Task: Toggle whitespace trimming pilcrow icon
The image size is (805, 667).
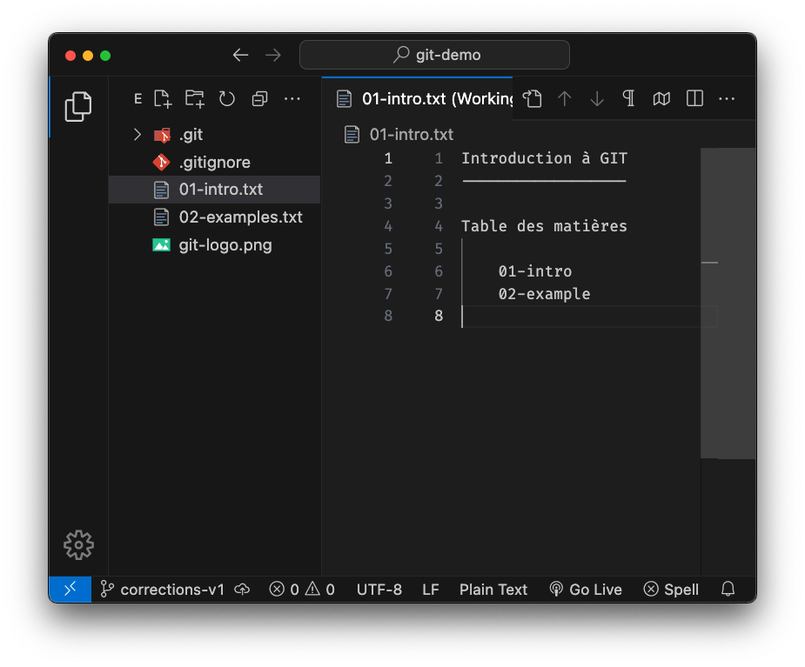Action: coord(629,98)
